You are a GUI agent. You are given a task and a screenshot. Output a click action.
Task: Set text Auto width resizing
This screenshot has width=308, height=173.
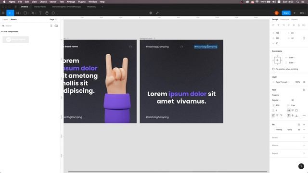289,110
